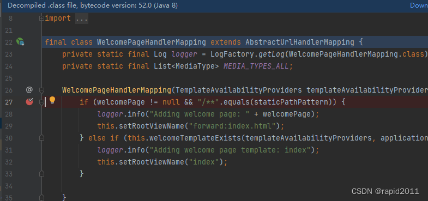
Task: Click welcomeTemplateExists method on line 30
Action: click(195, 138)
